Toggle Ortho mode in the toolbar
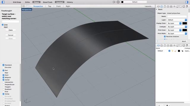Image resolution: width=190 pixels, height=106 pixels. [x=27, y=2]
